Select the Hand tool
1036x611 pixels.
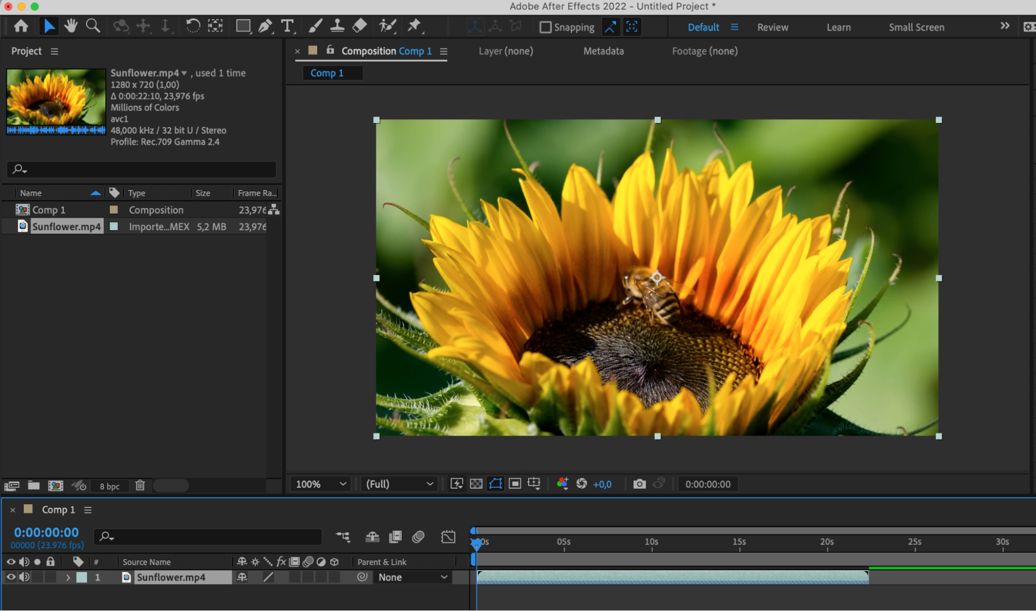pos(70,26)
